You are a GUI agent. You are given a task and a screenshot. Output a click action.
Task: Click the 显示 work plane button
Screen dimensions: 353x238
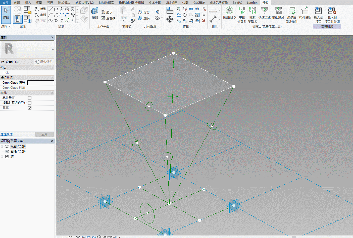point(107,12)
